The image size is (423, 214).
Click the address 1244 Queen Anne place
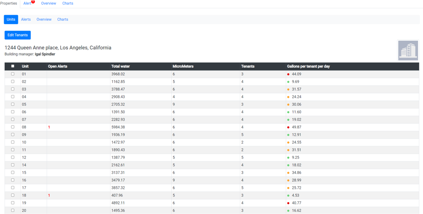pyautogui.click(x=58, y=48)
